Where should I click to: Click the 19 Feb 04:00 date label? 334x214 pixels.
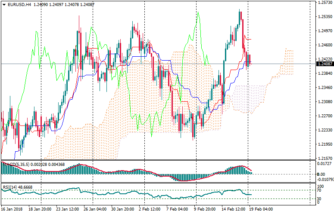261,209
